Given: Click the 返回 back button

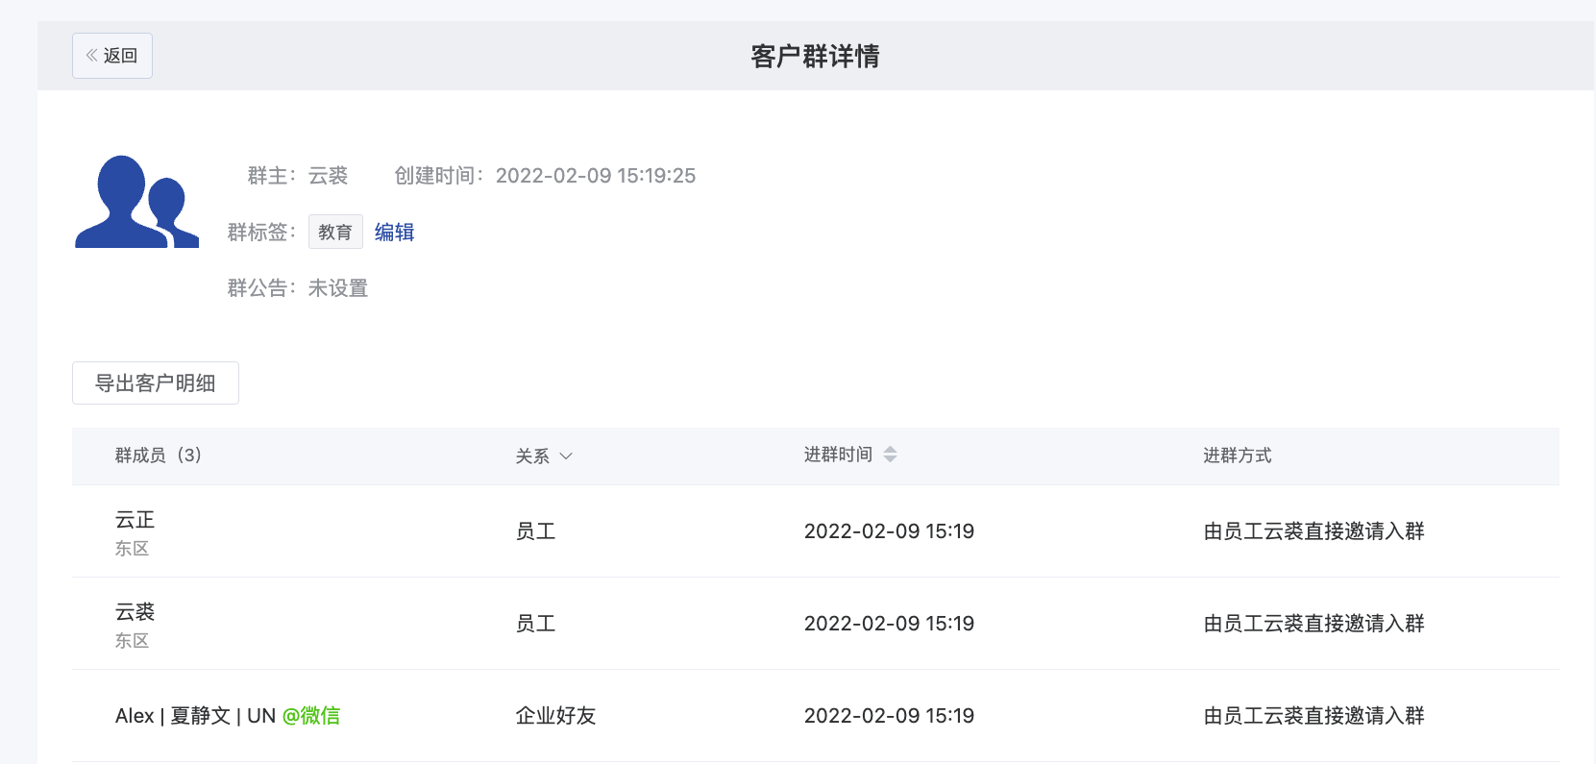Looking at the screenshot, I should (112, 56).
